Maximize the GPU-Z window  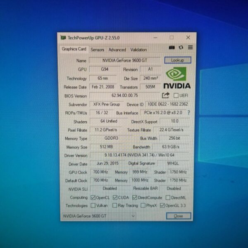click(x=172, y=37)
